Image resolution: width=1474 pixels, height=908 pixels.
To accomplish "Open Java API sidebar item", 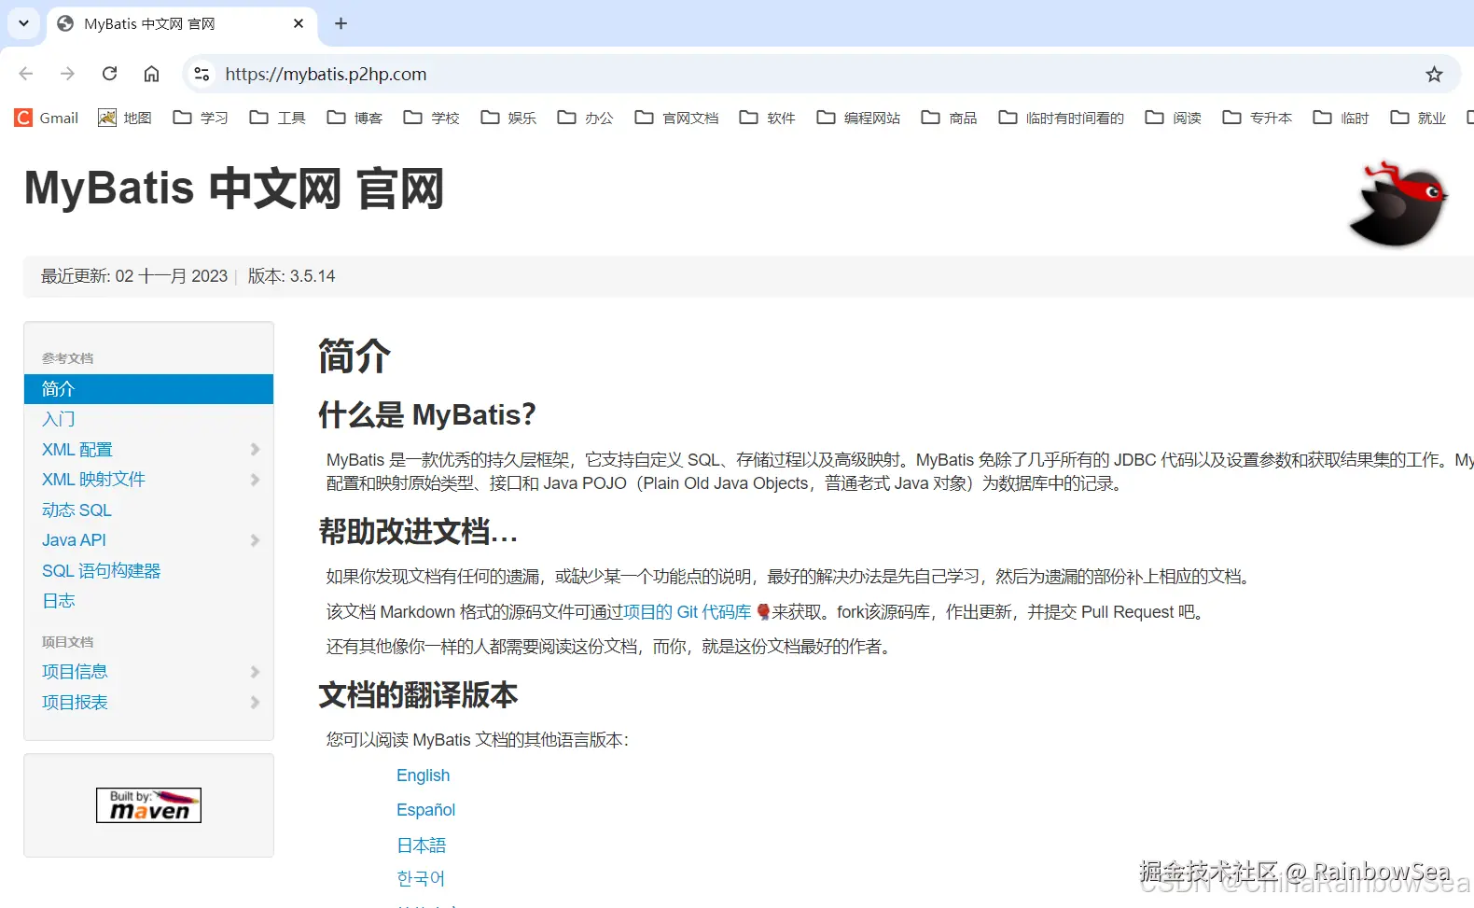I will pos(74,540).
